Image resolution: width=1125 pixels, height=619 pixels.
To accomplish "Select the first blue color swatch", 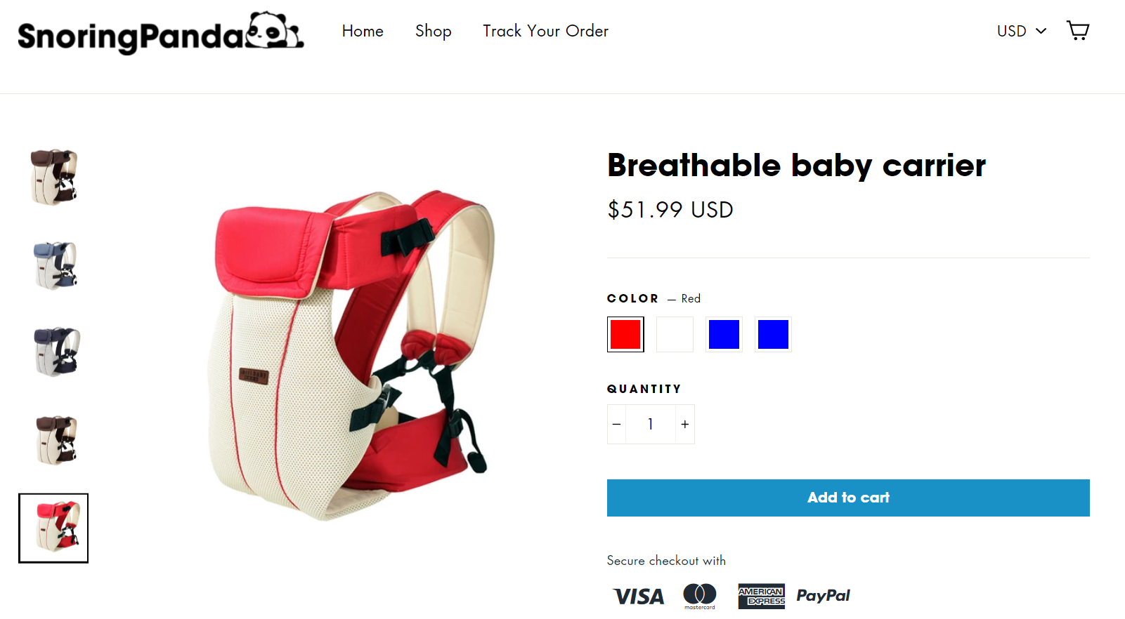I will tap(724, 334).
